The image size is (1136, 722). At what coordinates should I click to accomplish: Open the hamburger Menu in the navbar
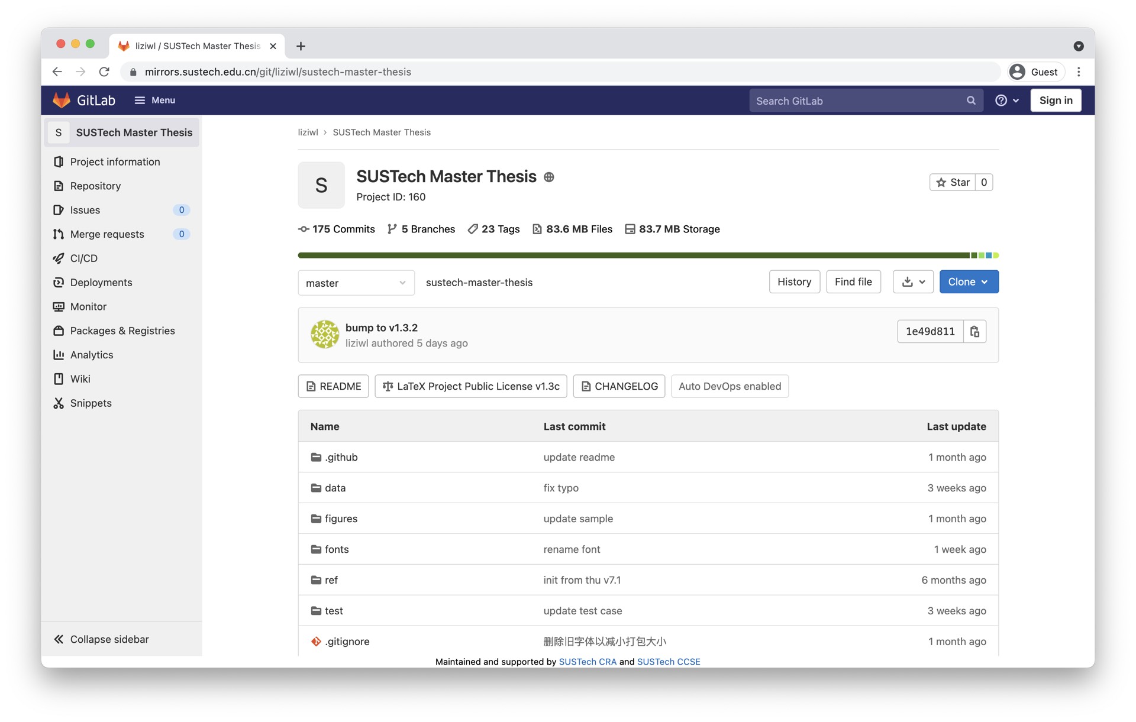pos(154,100)
